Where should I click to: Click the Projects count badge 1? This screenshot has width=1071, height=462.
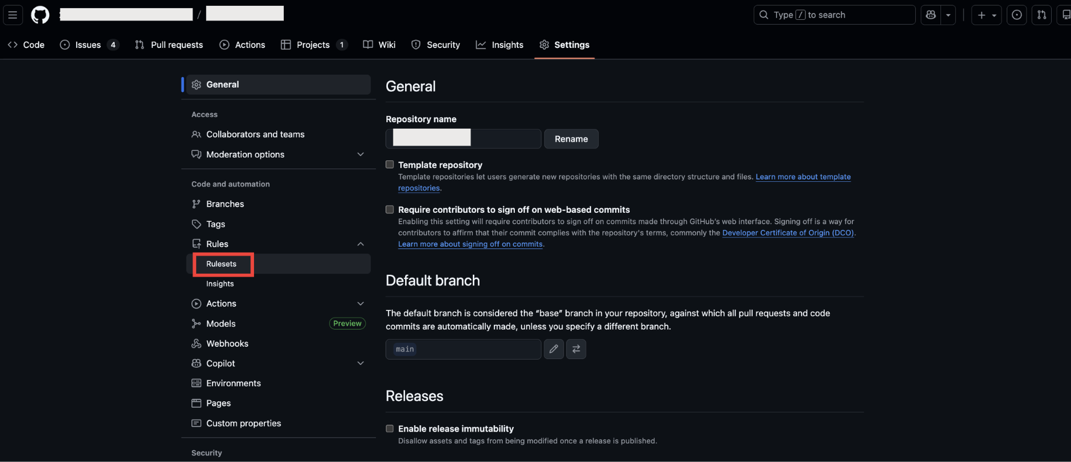click(x=342, y=44)
